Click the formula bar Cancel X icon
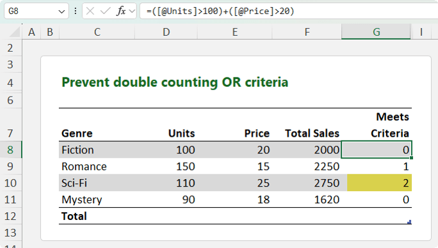Viewport: 438px width, 248px height. click(x=90, y=11)
